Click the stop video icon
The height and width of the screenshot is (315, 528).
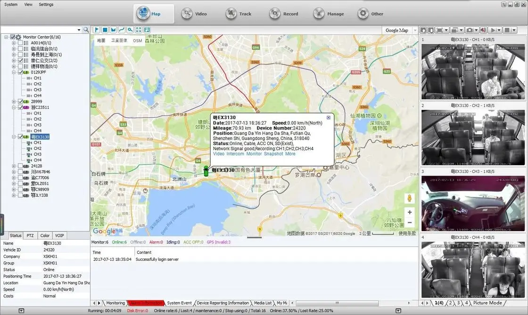click(x=507, y=30)
